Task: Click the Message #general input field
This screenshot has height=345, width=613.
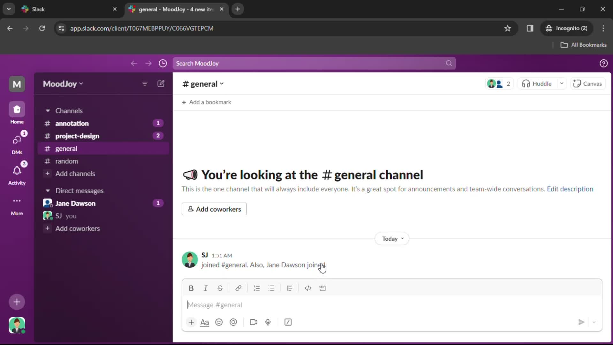Action: tap(392, 305)
